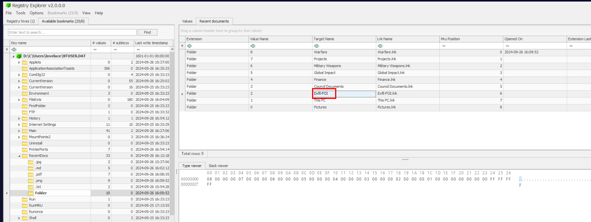Collapse the RecentDocs registry key

[x=19, y=156]
